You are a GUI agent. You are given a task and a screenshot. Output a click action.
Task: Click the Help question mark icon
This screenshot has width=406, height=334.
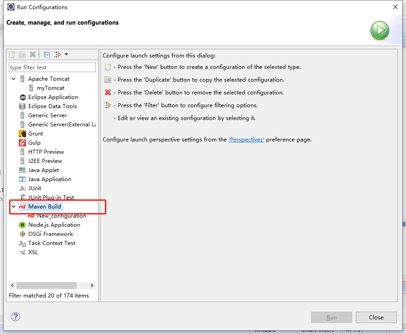click(16, 317)
